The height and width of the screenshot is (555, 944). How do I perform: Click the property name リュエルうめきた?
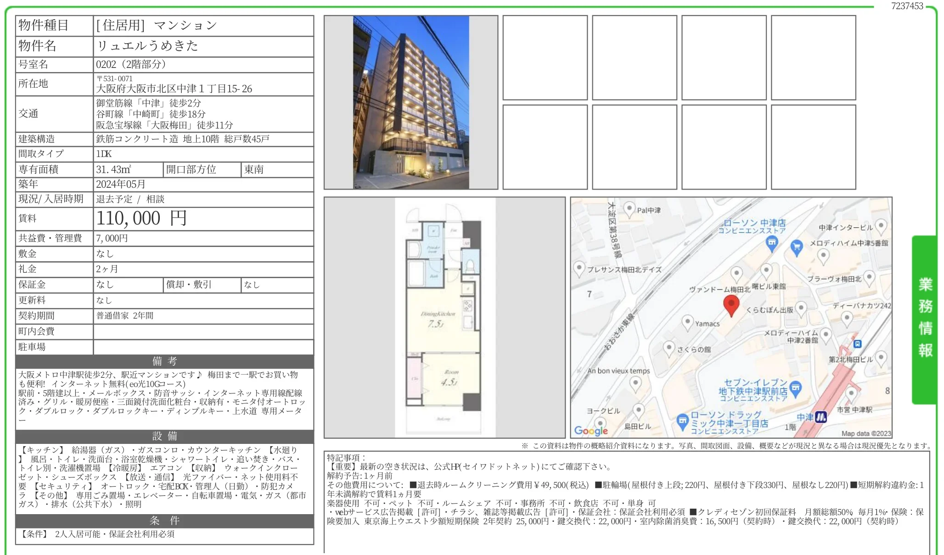coord(147,46)
